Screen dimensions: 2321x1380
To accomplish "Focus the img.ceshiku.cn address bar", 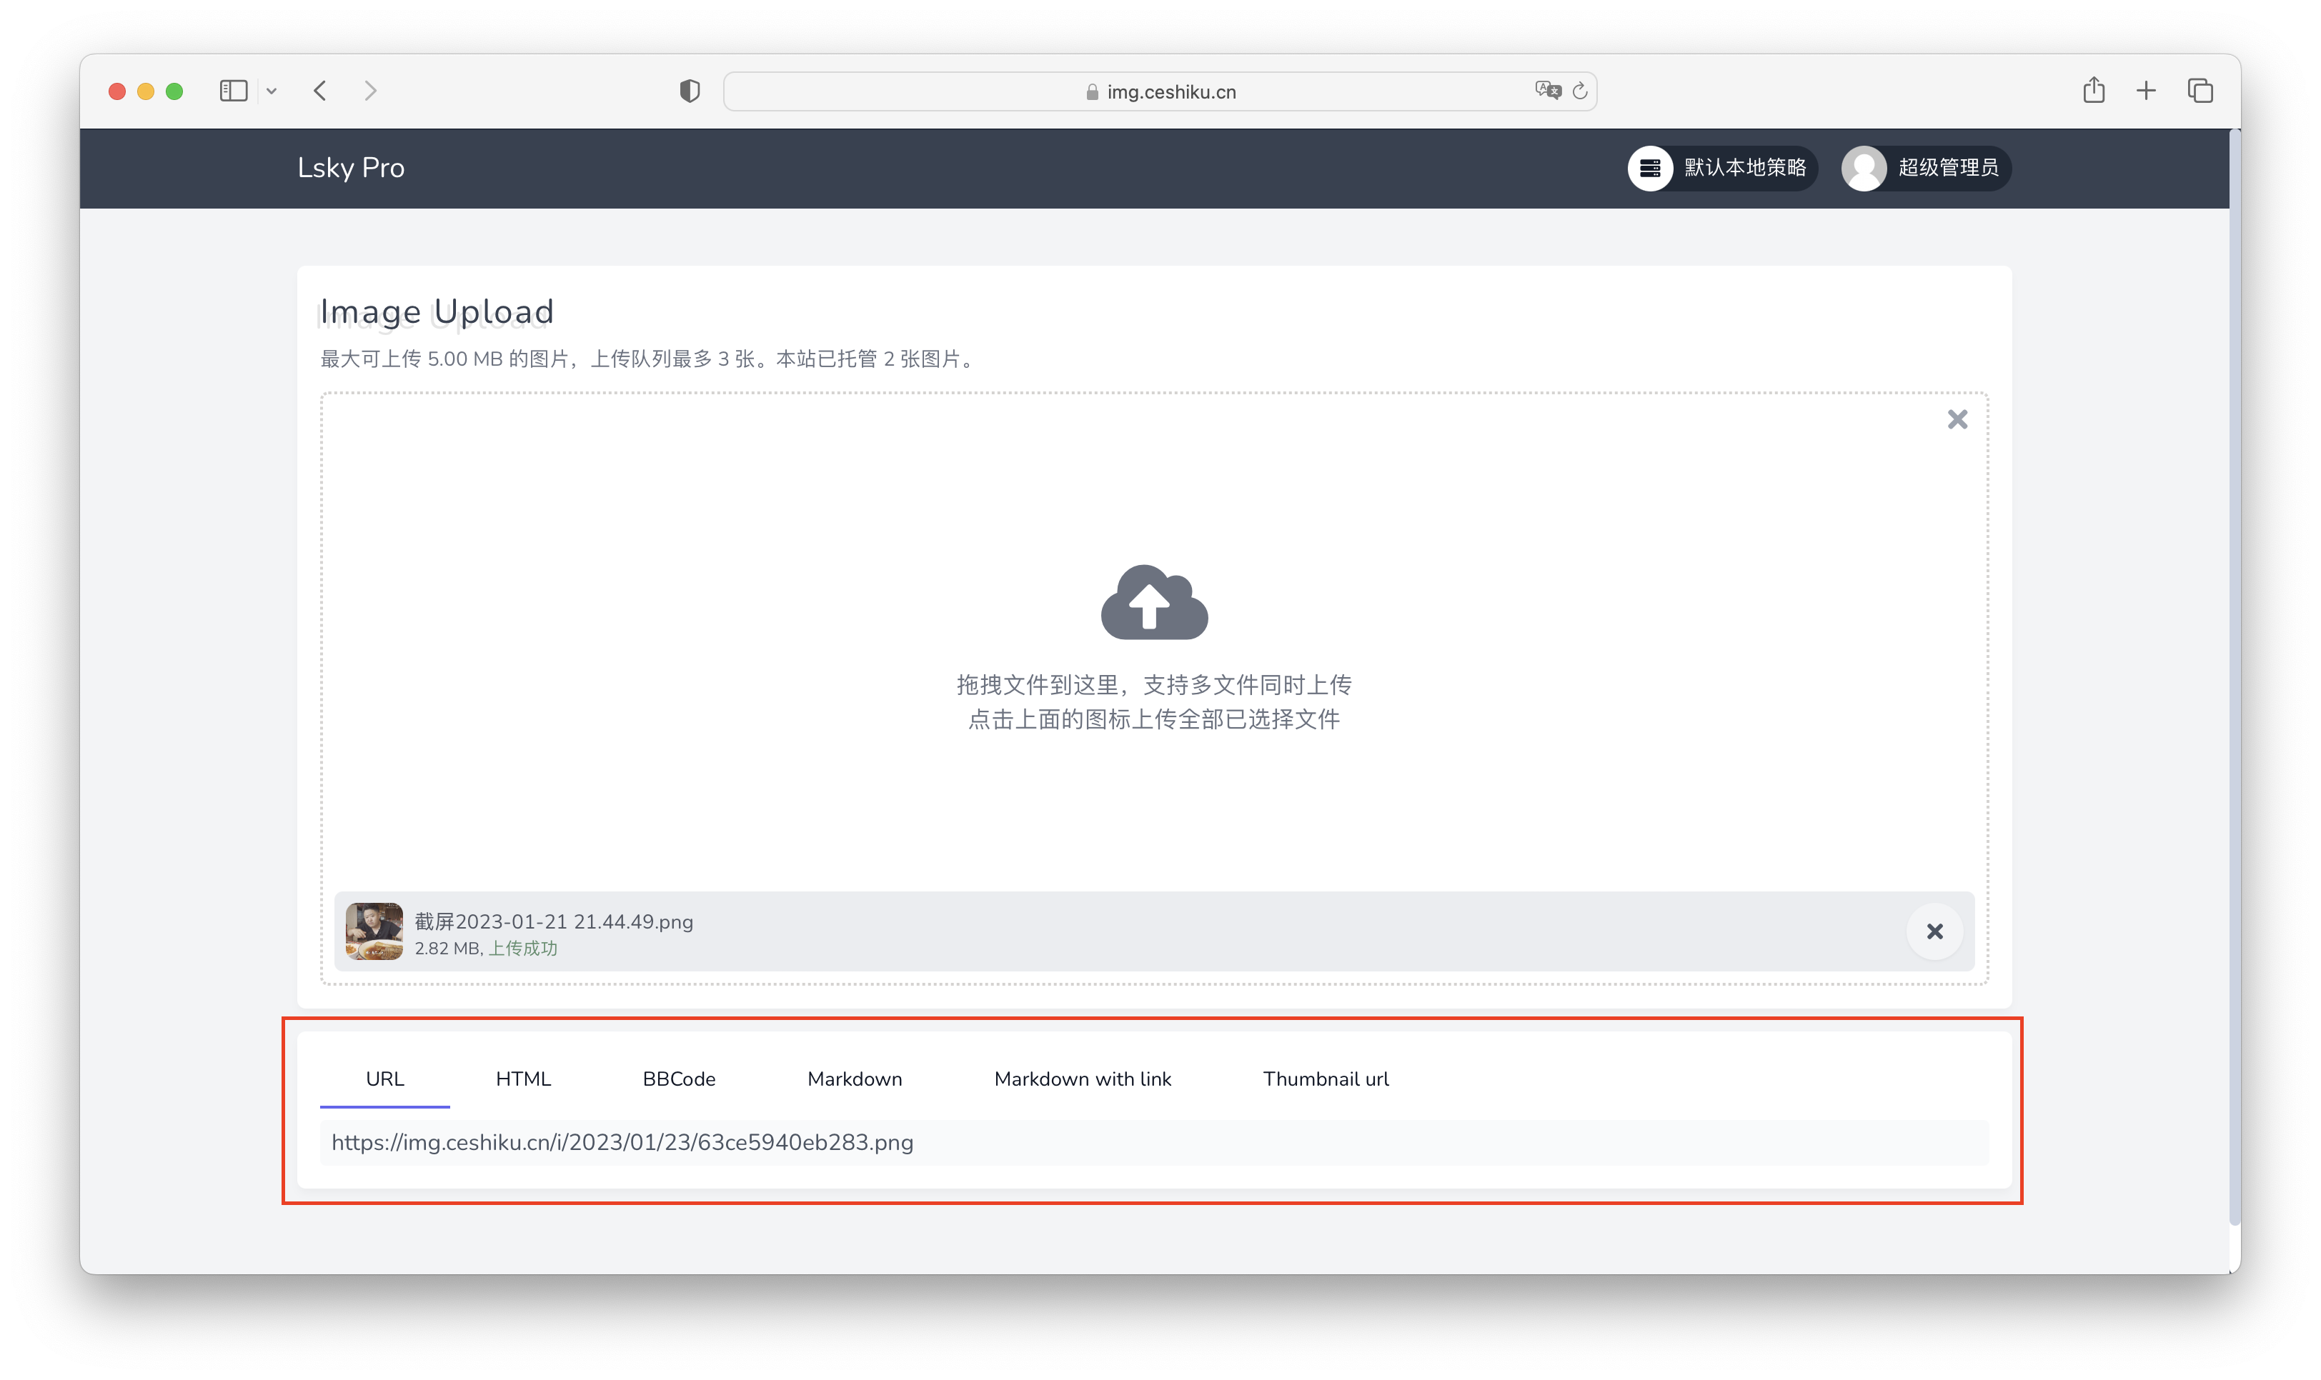I will pos(1160,91).
